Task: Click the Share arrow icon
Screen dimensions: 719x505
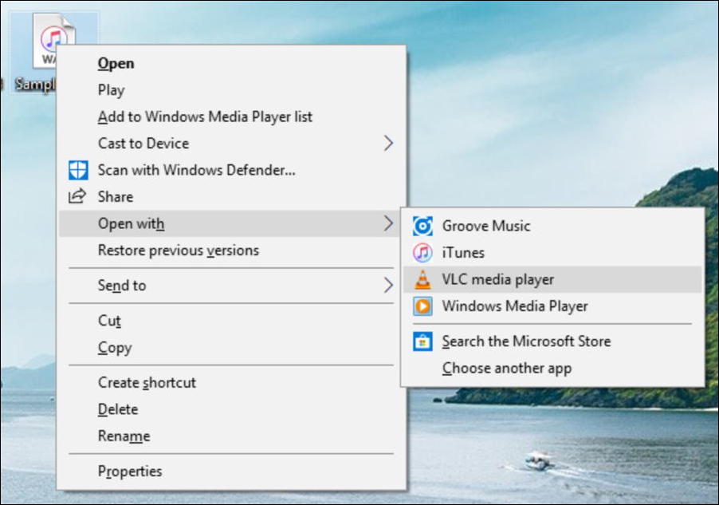Action: coord(77,196)
